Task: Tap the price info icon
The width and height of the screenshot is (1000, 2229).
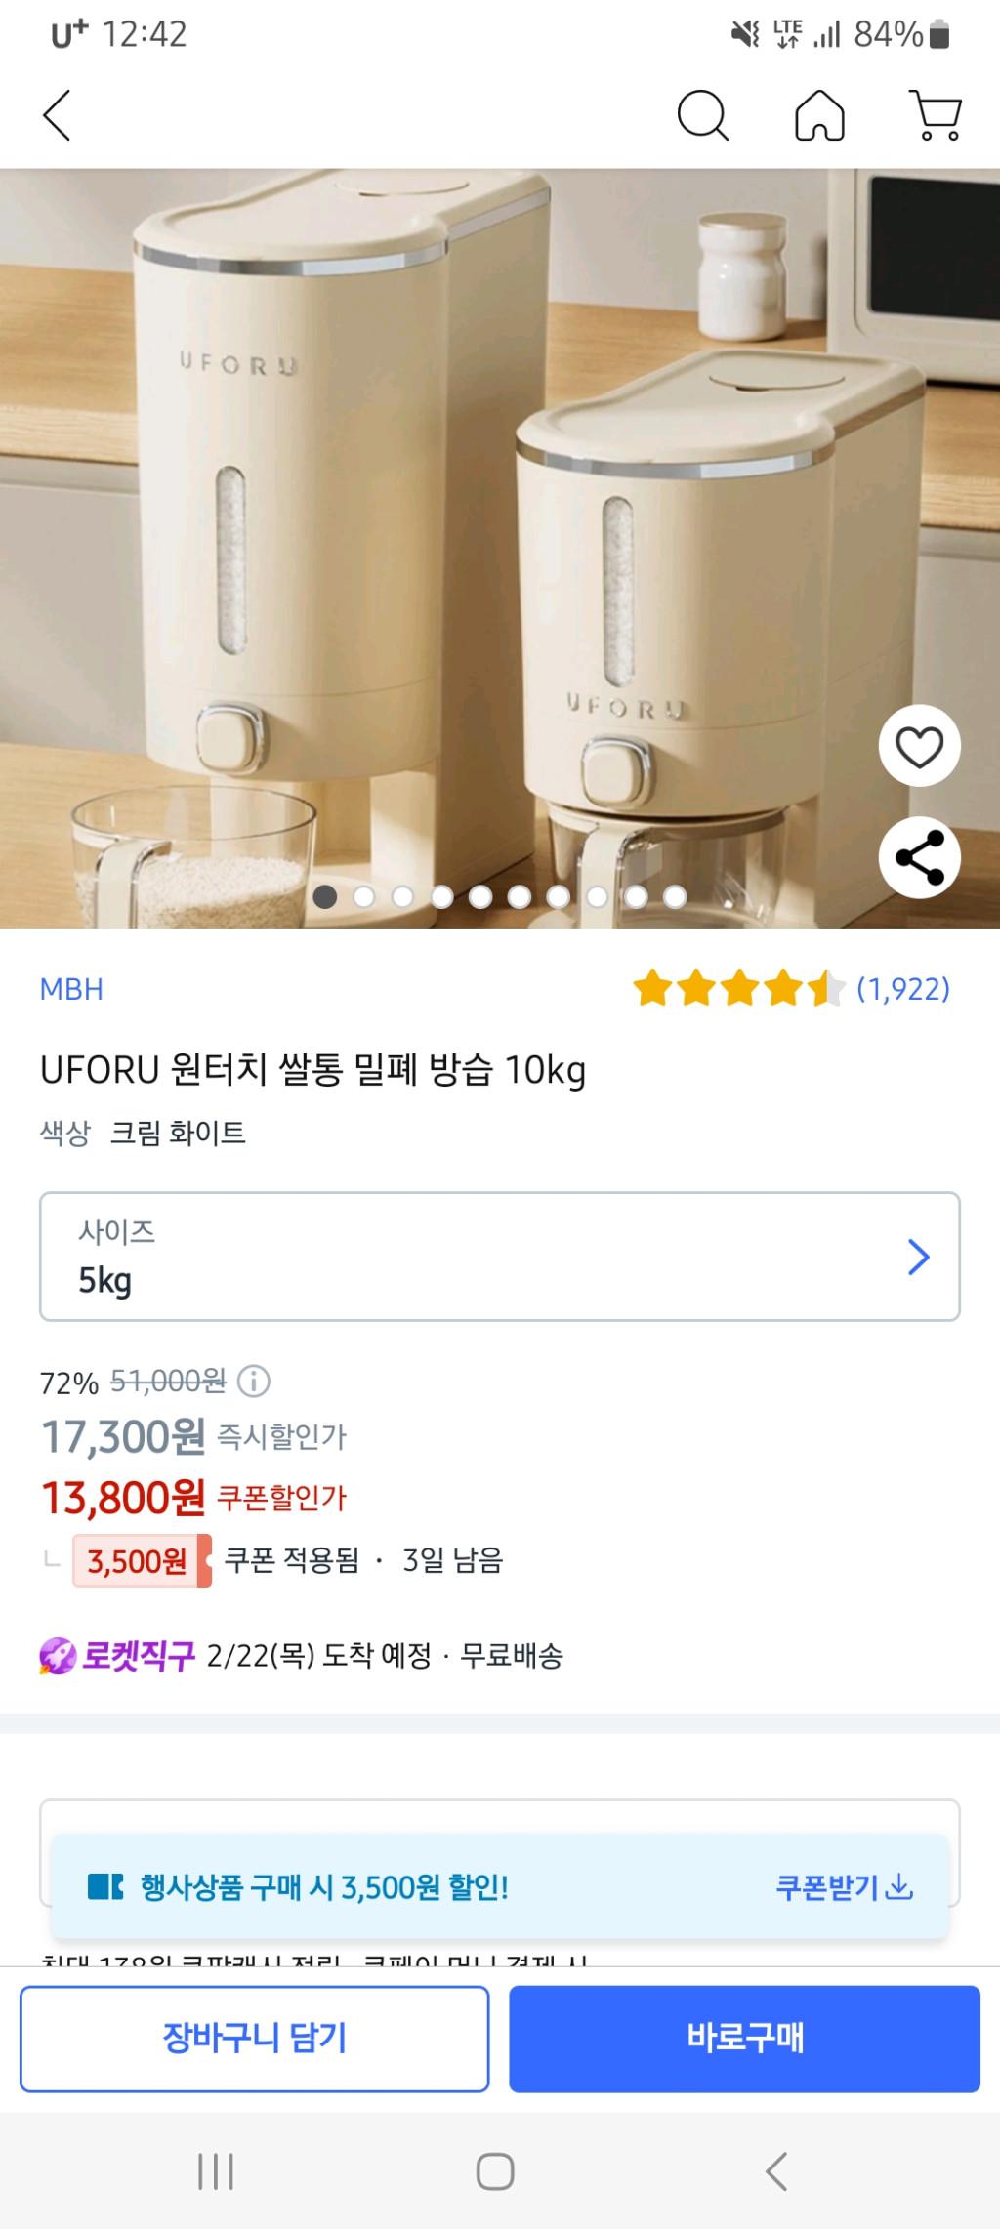Action: click(x=254, y=1381)
